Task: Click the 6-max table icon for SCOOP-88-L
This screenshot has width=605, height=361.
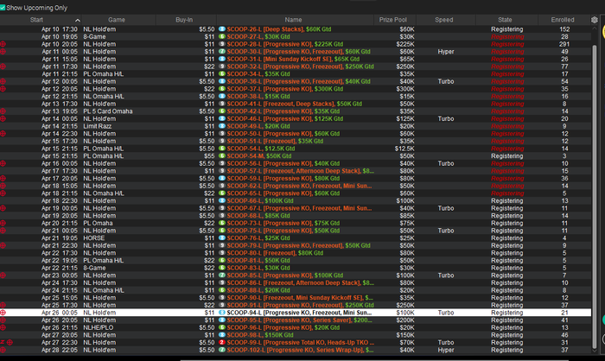Action: click(222, 290)
